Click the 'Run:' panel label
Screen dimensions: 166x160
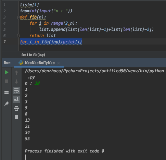(8, 63)
